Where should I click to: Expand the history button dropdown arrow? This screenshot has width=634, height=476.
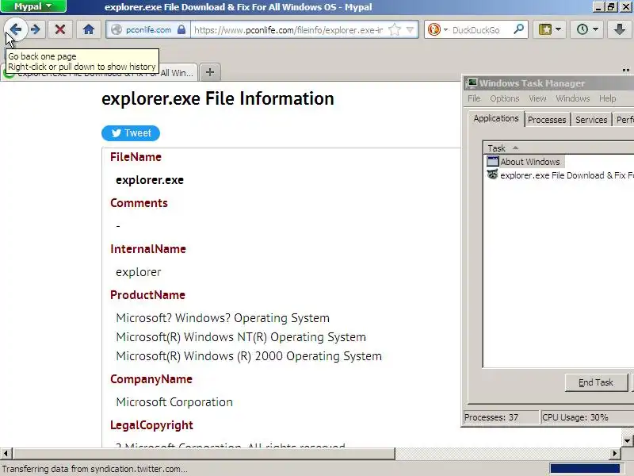pos(596,29)
